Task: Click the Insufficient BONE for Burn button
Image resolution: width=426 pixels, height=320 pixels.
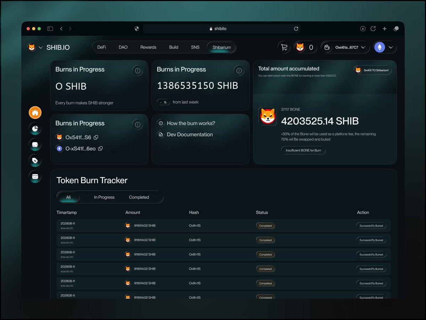Action: tap(304, 150)
